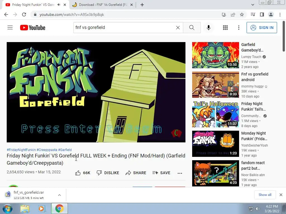This screenshot has height=214, width=286.
Task: Switch to the Download FNF' Vs Gorefield tab
Action: point(103,5)
